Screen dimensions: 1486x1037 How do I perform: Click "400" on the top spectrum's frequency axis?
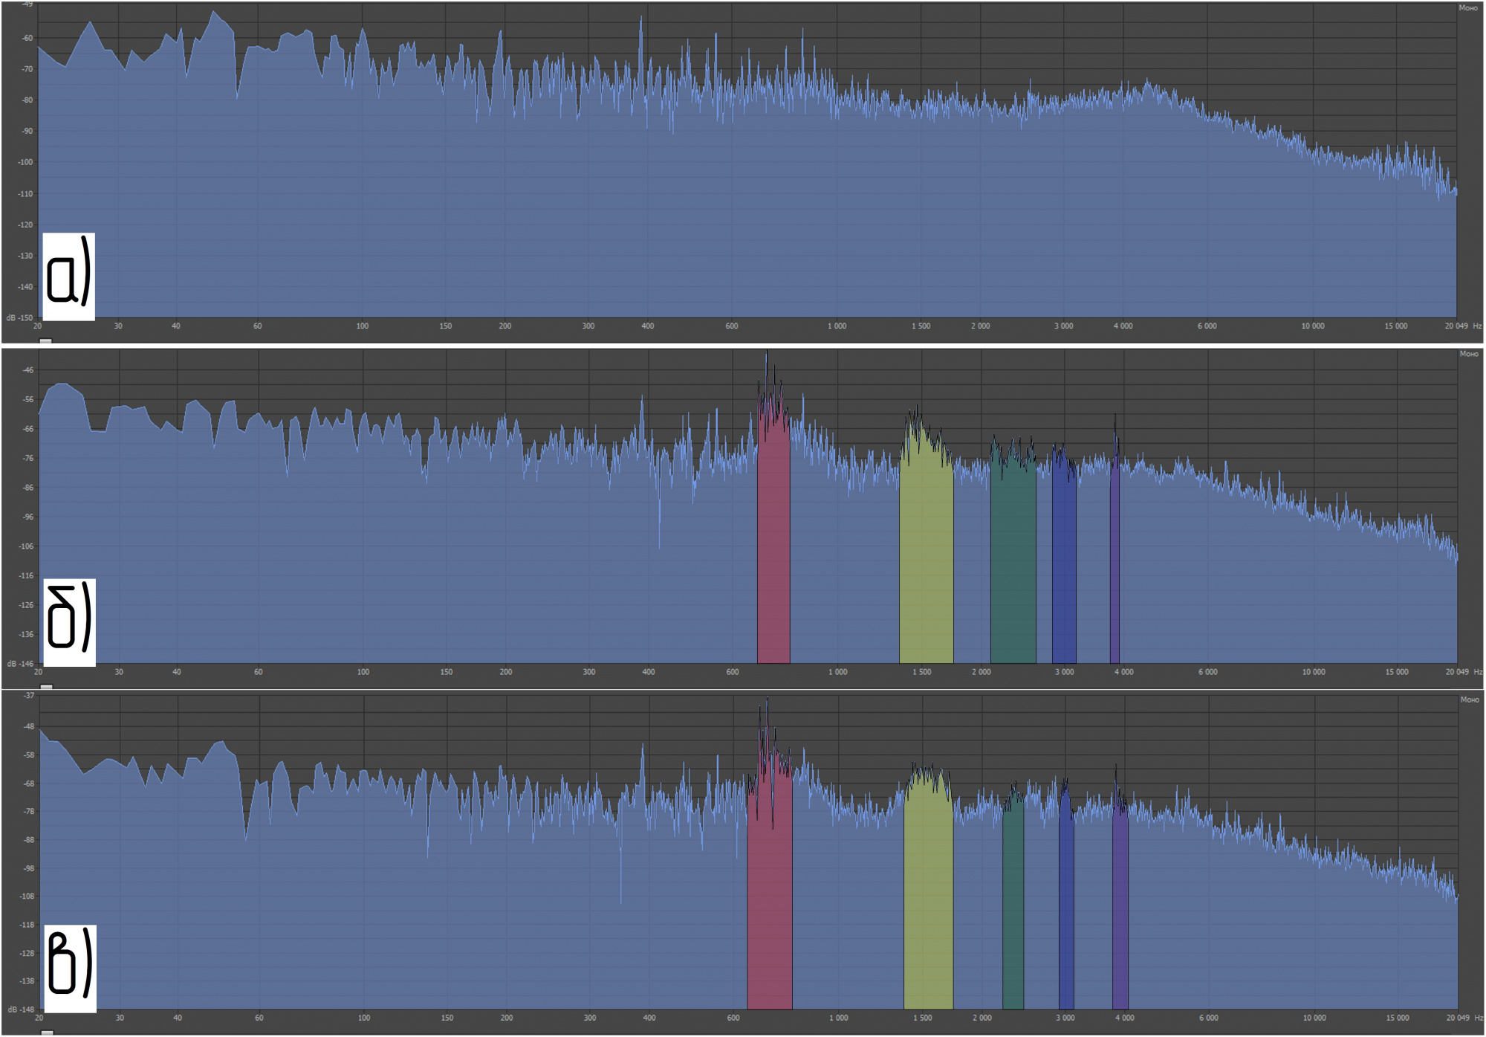tap(648, 326)
